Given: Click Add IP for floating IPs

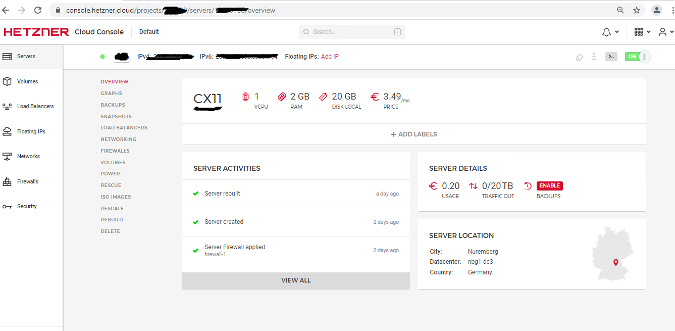Looking at the screenshot, I should 330,57.
